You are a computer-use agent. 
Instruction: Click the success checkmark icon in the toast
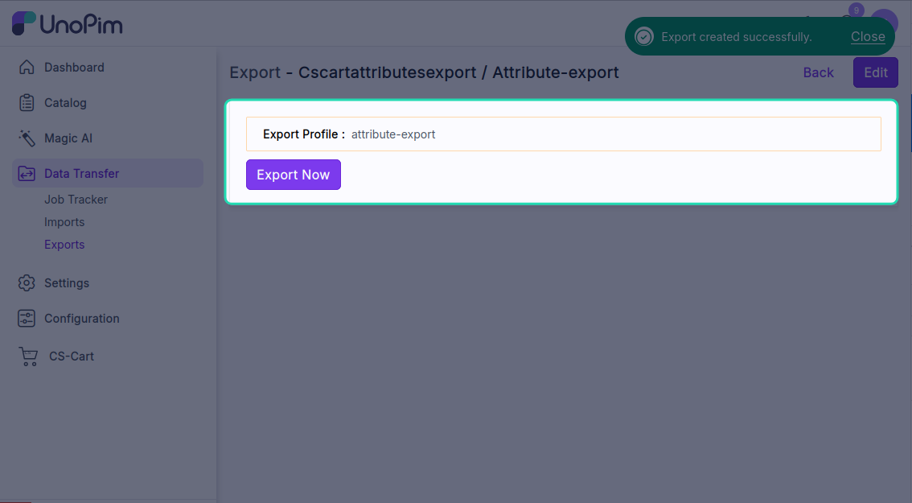[x=644, y=37]
